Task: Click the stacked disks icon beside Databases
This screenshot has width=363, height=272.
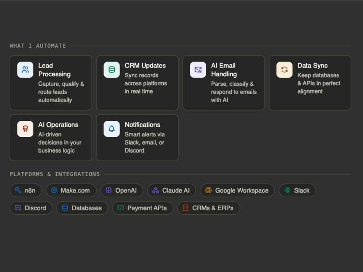Action: pyautogui.click(x=65, y=208)
